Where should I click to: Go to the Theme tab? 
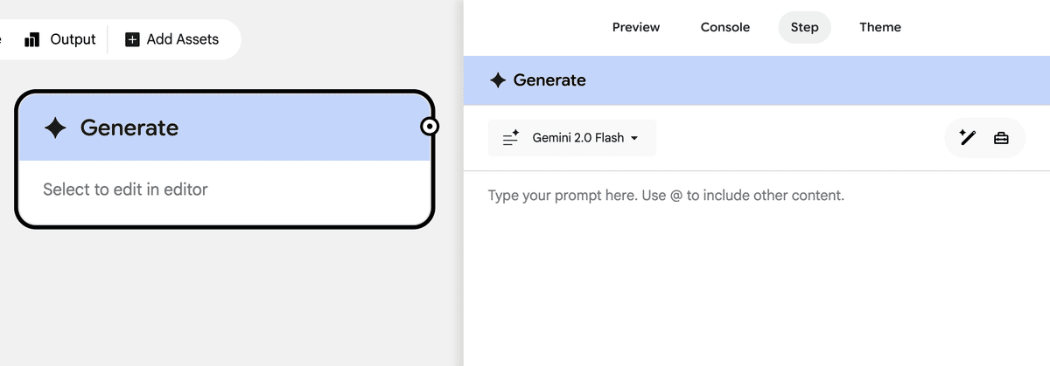pyautogui.click(x=880, y=27)
